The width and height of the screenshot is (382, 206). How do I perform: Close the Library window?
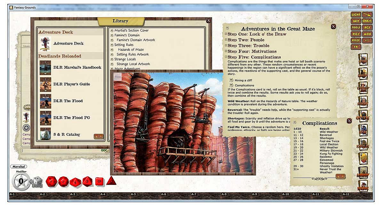209,21
